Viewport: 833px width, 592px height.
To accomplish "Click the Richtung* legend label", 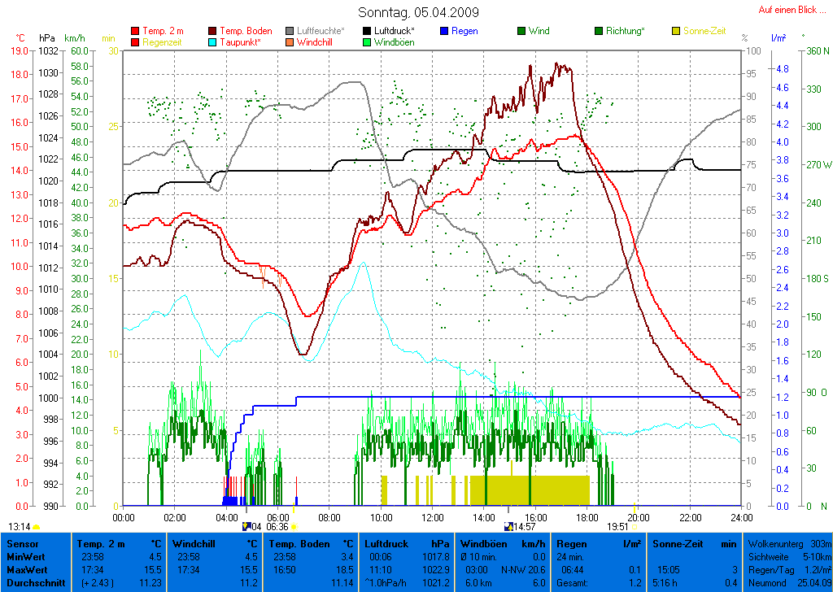I will tap(625, 31).
